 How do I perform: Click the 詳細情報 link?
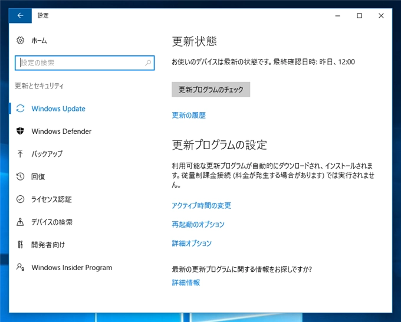(186, 282)
